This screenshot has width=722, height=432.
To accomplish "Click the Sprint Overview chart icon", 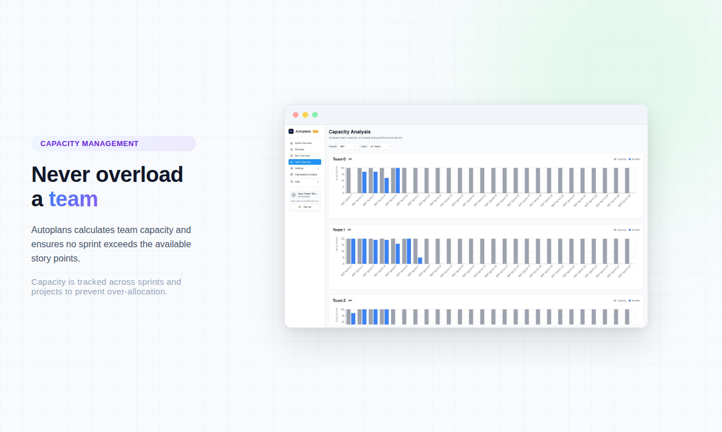I will point(292,143).
